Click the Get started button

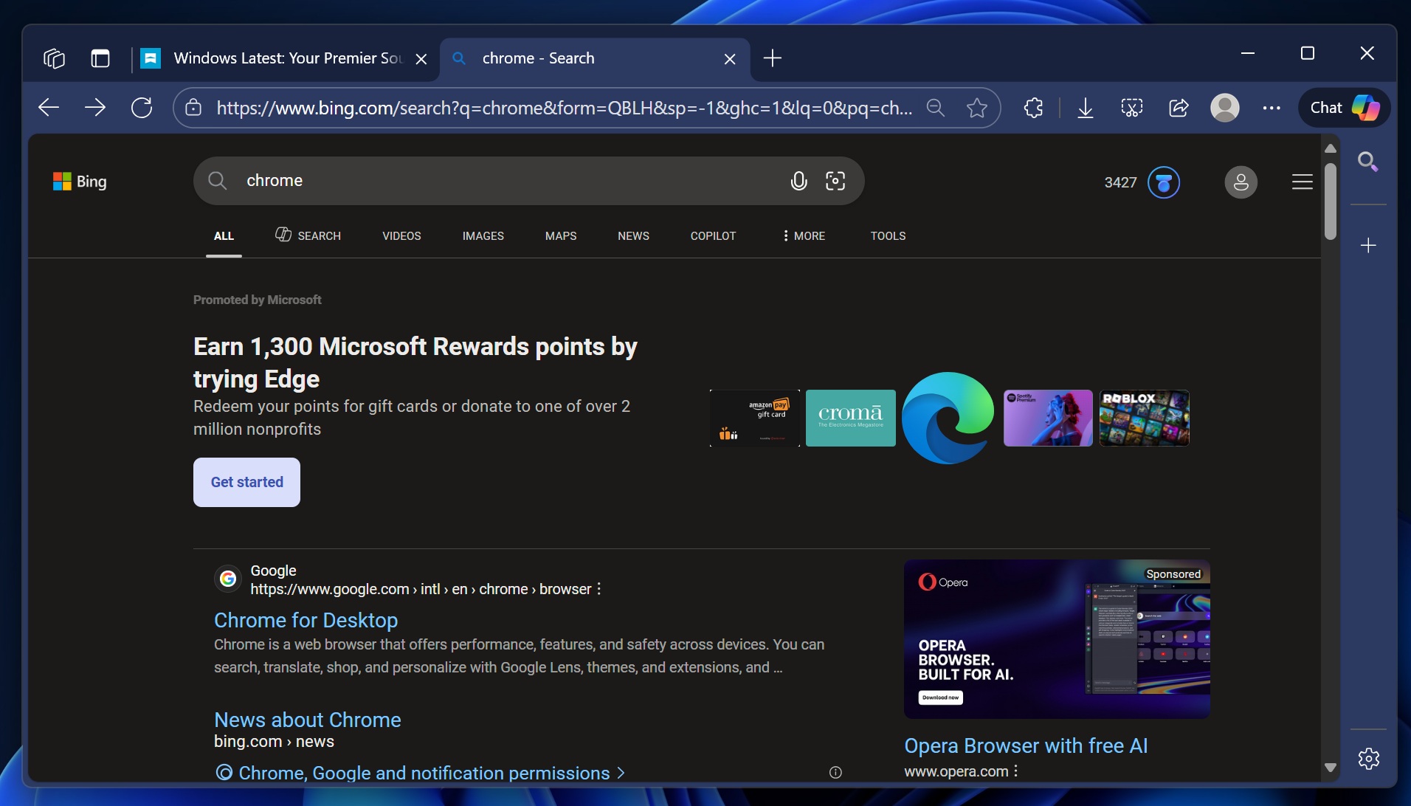click(246, 481)
